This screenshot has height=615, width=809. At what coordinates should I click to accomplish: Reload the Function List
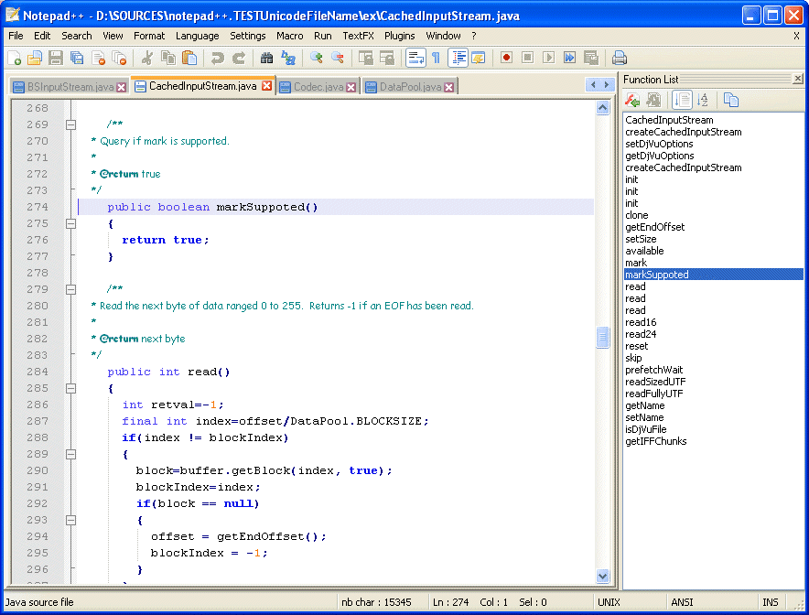tap(633, 100)
